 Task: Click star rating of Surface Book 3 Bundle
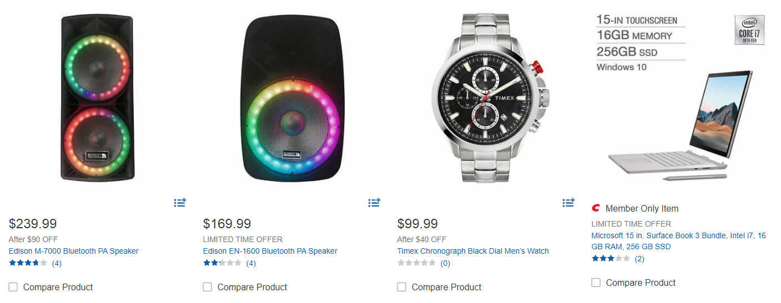point(611,259)
